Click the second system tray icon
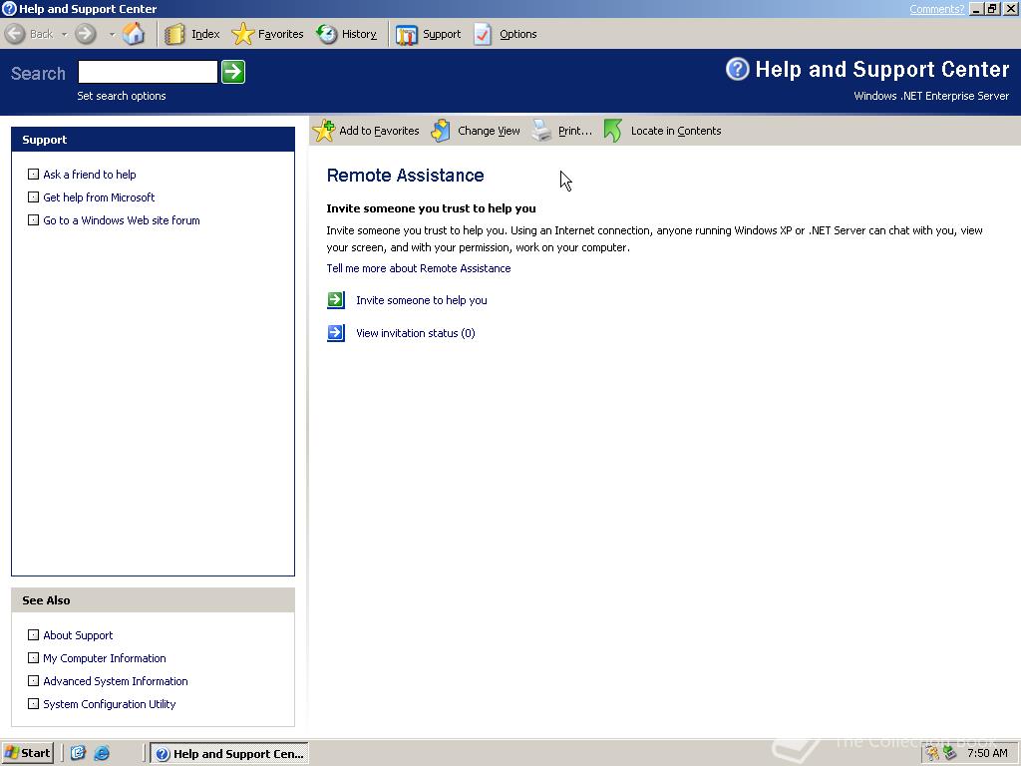The image size is (1021, 766). click(x=950, y=753)
